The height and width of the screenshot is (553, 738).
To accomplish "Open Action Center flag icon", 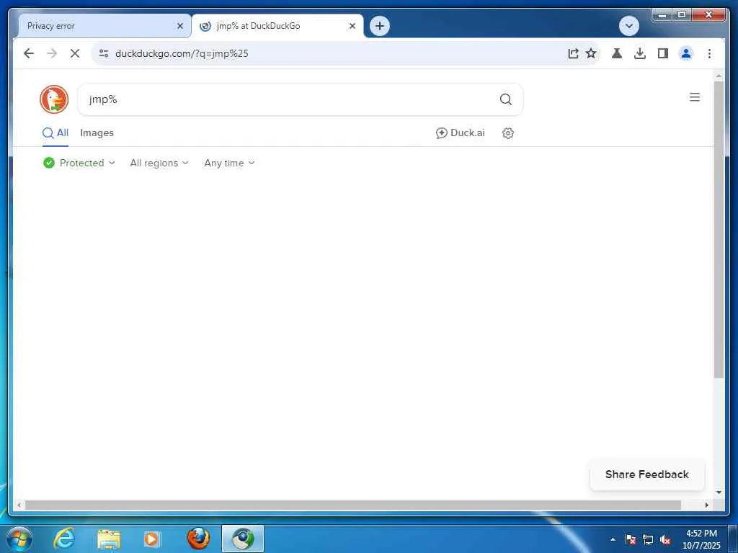I will tap(630, 539).
